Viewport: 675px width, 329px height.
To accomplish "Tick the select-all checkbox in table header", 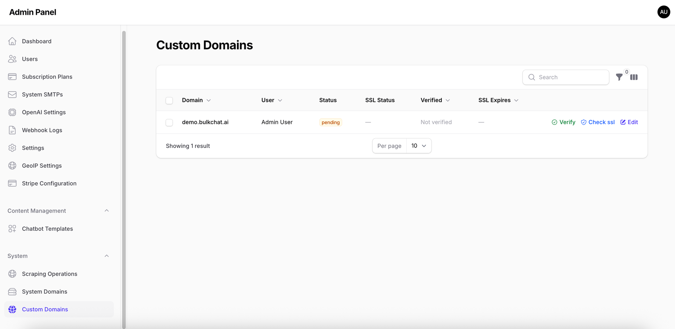I will click(x=169, y=101).
